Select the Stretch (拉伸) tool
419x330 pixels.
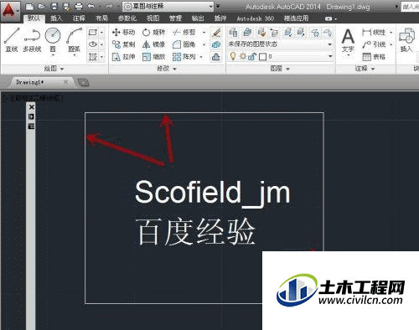(123, 57)
